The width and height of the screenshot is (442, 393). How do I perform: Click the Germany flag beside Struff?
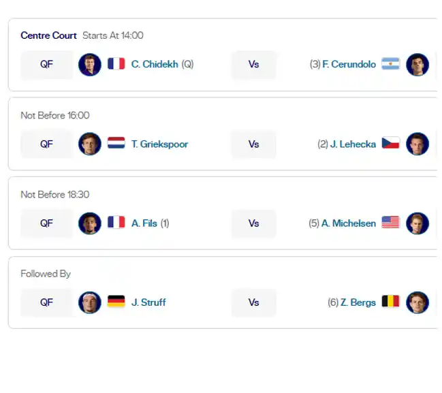[x=116, y=301]
